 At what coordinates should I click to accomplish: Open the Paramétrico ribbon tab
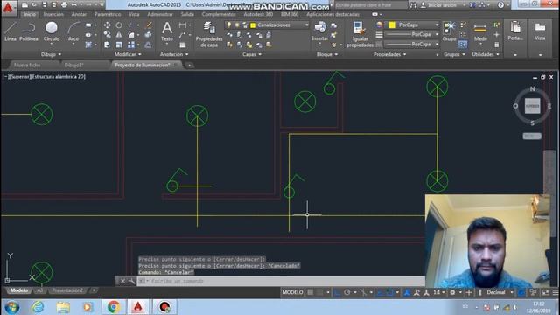[108, 14]
